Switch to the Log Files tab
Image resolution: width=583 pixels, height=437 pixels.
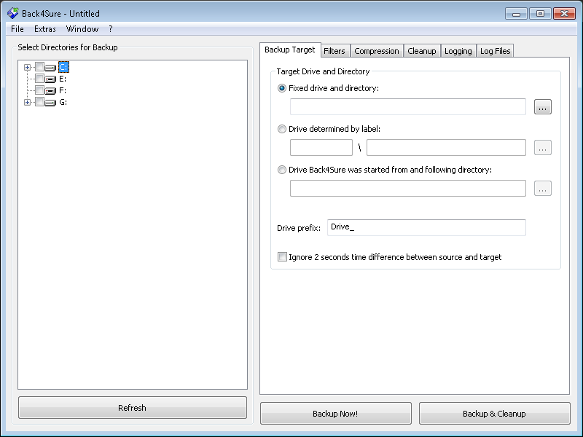coord(496,51)
